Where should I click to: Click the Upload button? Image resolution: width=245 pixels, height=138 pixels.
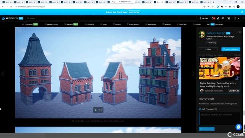tap(204, 18)
